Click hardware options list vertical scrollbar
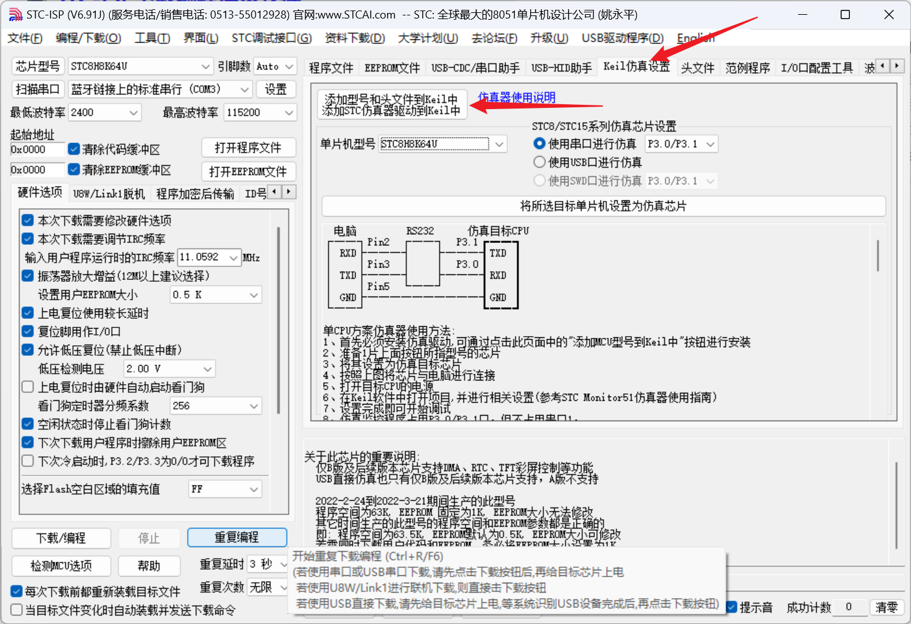 (279, 321)
